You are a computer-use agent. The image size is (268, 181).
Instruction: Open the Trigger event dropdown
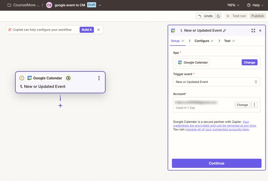(216, 82)
